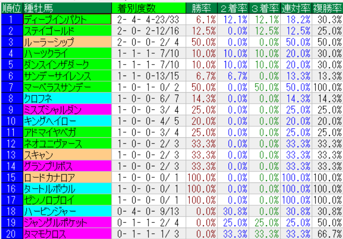343x239 pixels.
Task: Sort by the 着別度数 column header
Action: pos(148,8)
